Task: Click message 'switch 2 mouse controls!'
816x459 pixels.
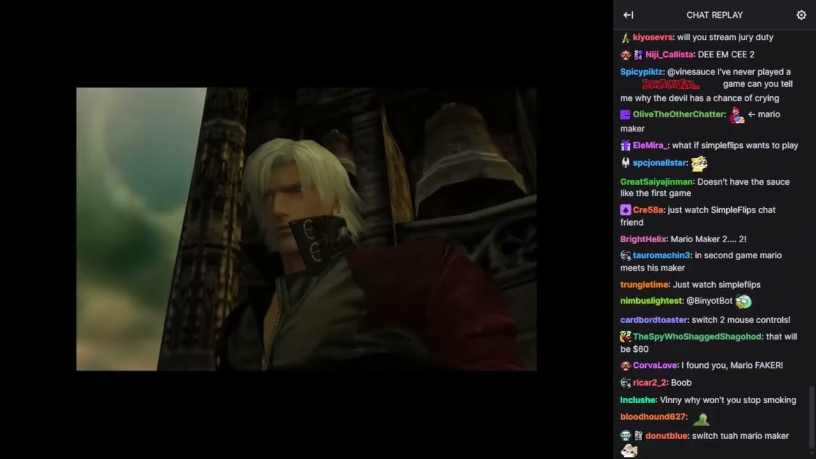Action: click(x=741, y=320)
